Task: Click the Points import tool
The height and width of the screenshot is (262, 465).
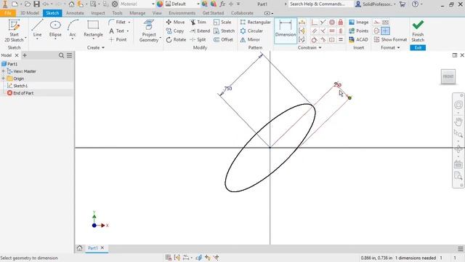Action: click(358, 31)
